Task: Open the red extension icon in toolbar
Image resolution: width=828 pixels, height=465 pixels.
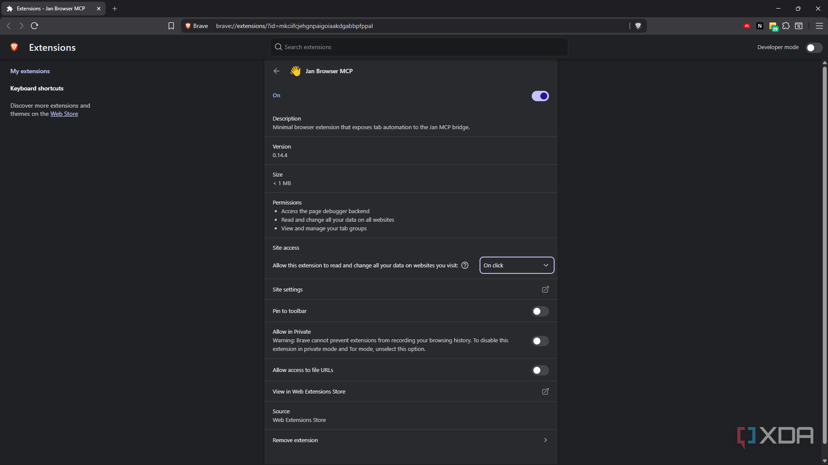Action: [747, 26]
